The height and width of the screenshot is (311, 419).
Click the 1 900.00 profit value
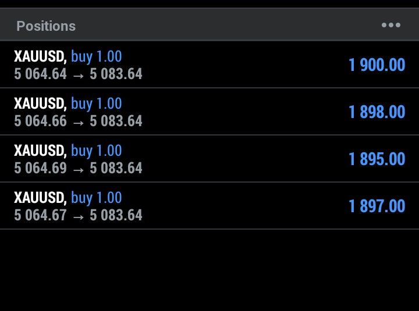click(x=377, y=65)
